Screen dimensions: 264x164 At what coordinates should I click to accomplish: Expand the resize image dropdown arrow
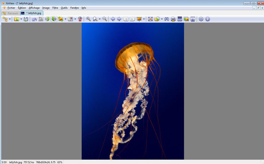tap(65, 19)
